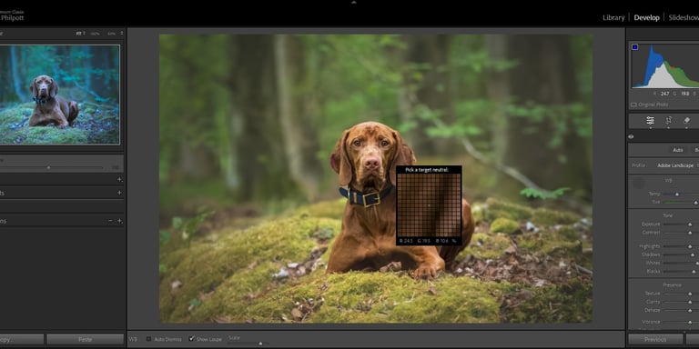The width and height of the screenshot is (699, 349).
Task: Switch to the Develop module
Action: (646, 18)
